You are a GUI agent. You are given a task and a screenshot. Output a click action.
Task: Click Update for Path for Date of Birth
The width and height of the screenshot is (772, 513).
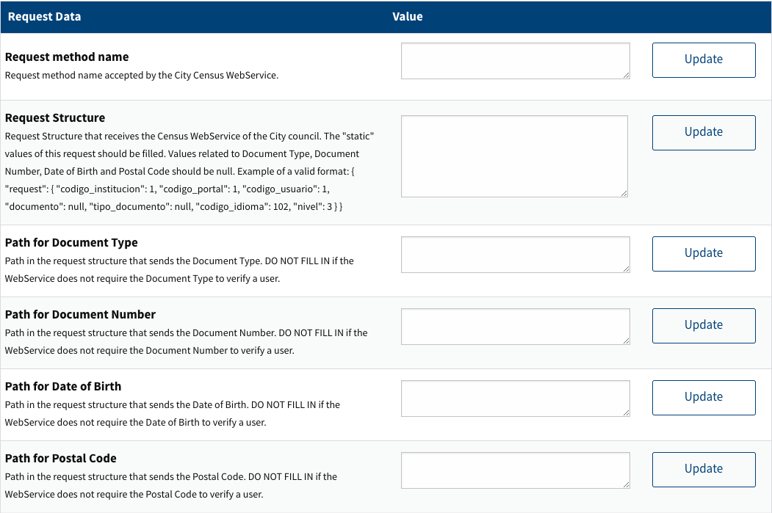click(x=703, y=397)
